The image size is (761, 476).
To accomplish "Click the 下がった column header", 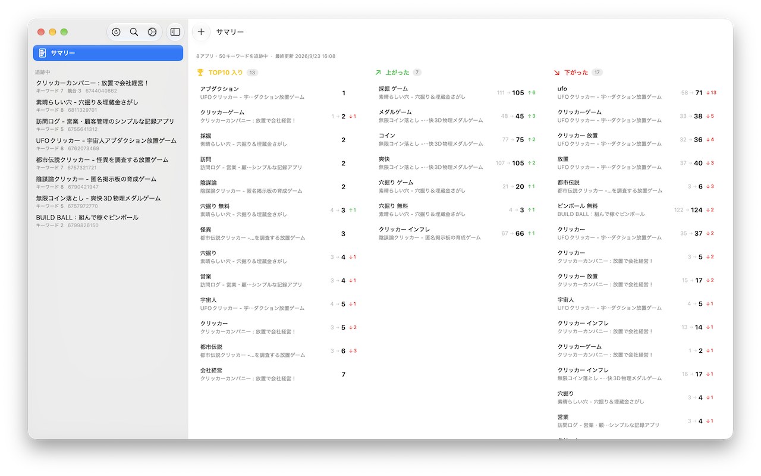I will click(x=577, y=73).
